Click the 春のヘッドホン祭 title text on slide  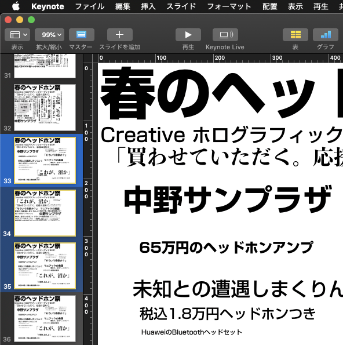pyautogui.click(x=221, y=93)
